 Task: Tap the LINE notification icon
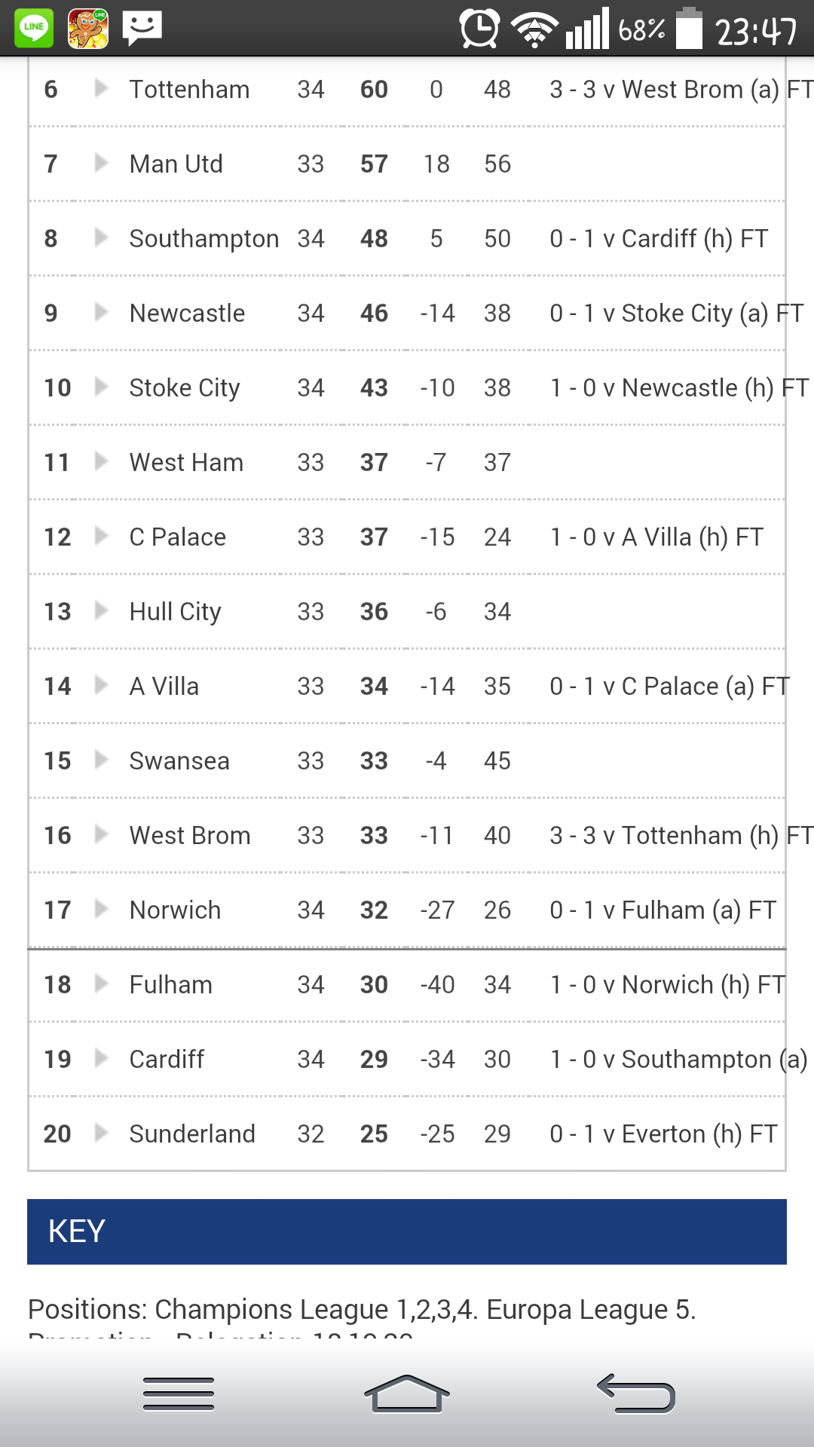point(34,28)
